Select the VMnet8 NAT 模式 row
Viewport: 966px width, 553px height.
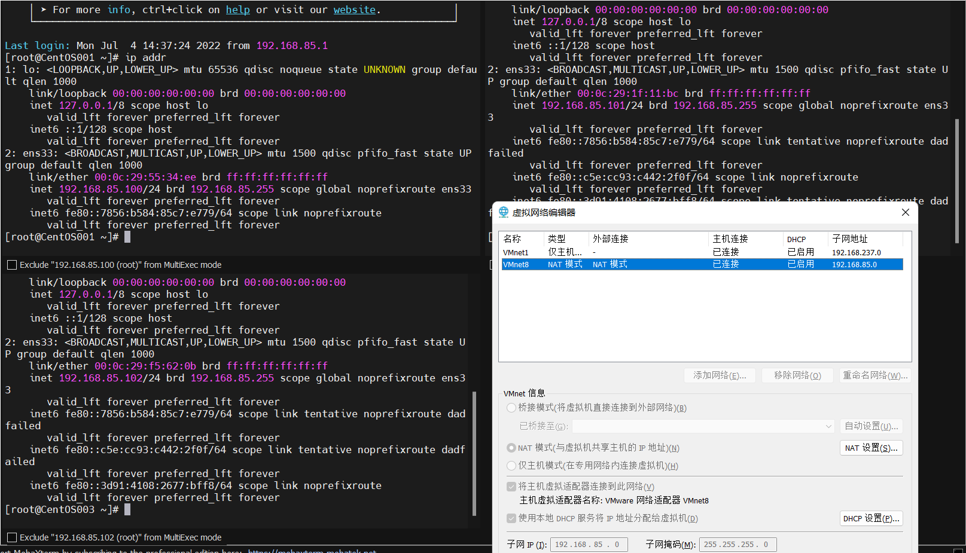(x=702, y=264)
